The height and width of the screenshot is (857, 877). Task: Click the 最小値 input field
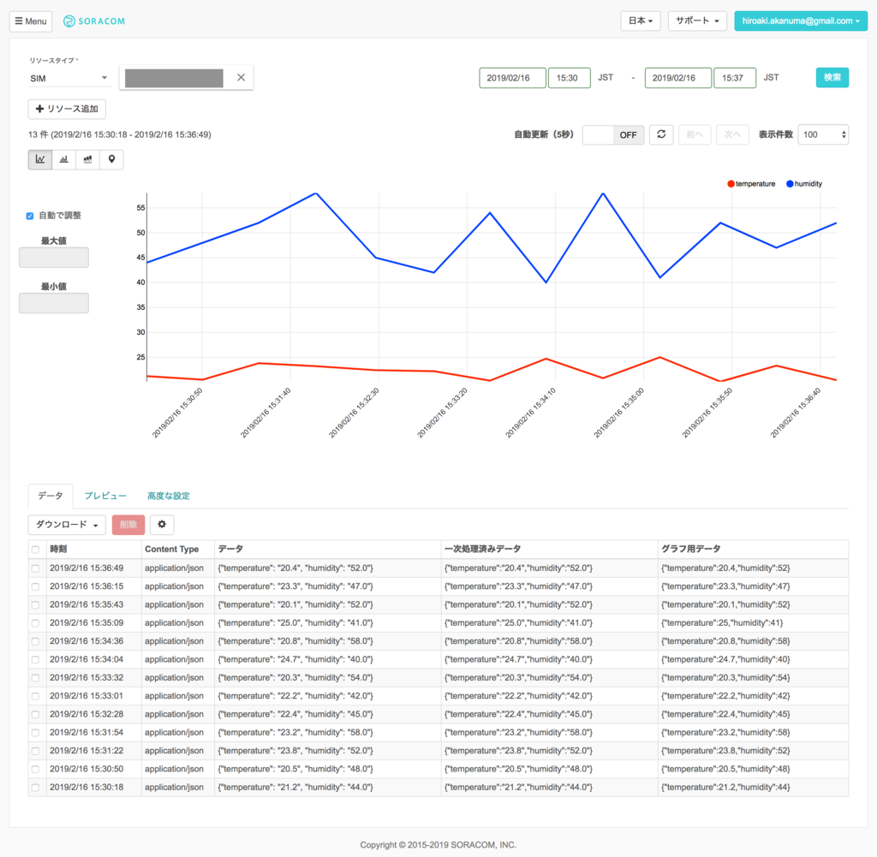coord(54,303)
